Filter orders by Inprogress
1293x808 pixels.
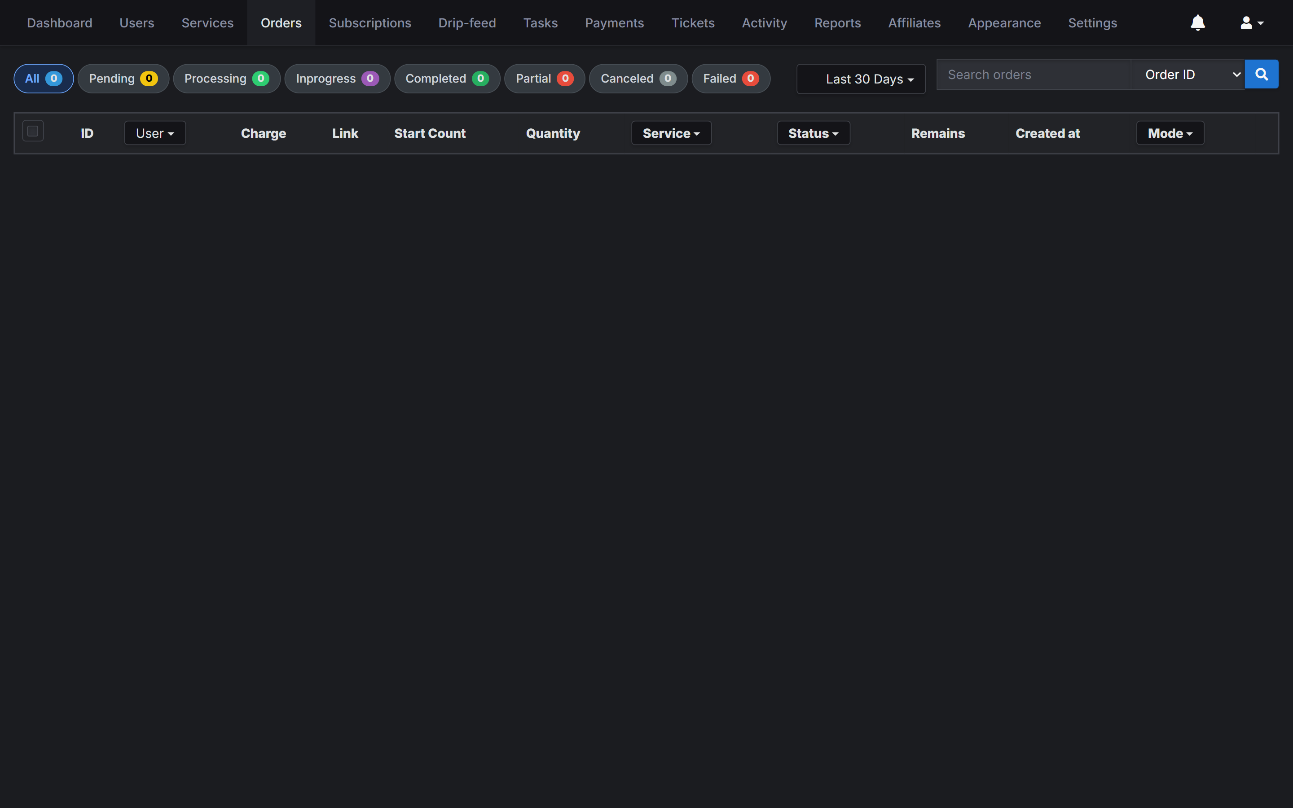point(337,79)
